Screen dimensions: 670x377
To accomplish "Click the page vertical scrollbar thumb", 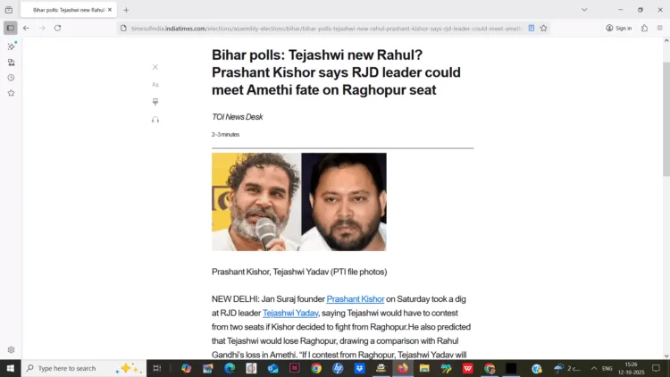I will (x=666, y=119).
